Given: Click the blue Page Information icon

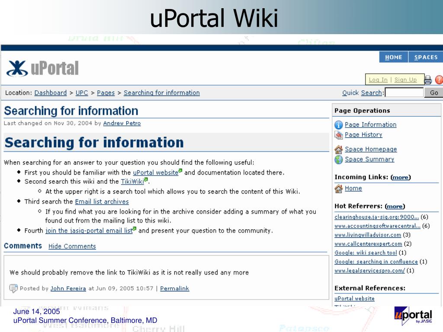Looking at the screenshot, I should point(338,125).
